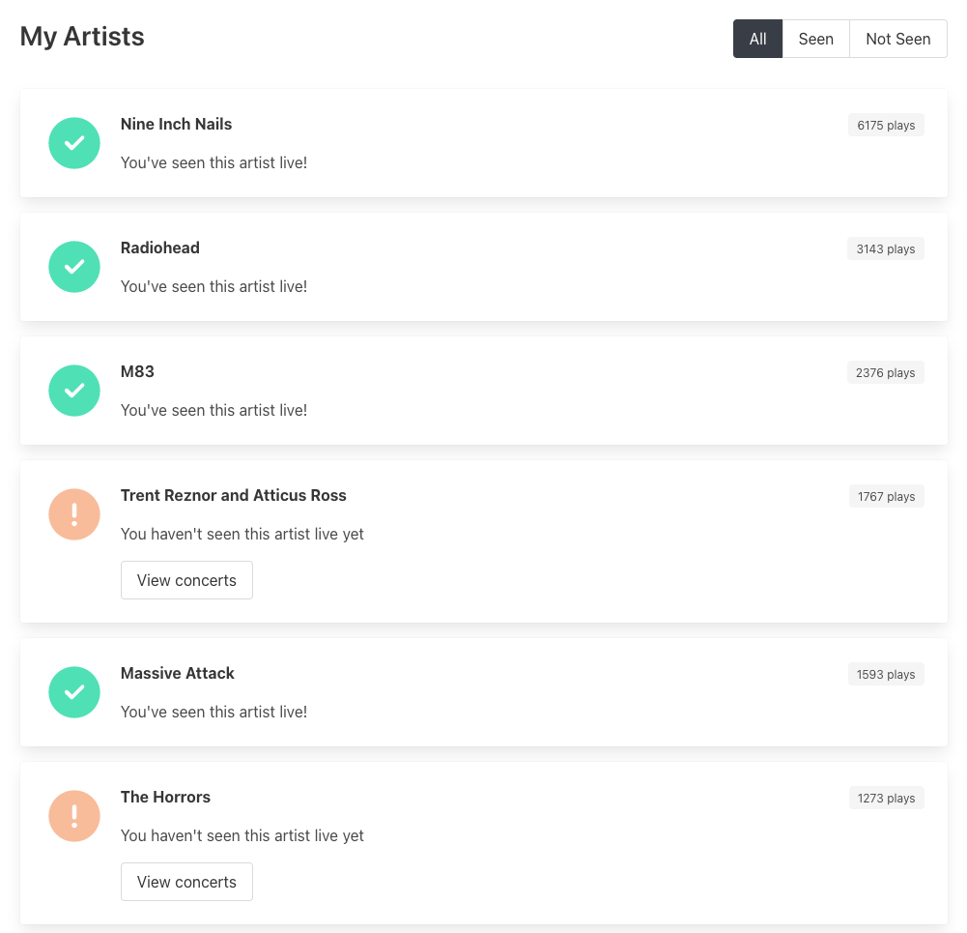Viewport: 967px width, 933px height.
Task: Click The Horrors' orange not-seen icon
Action: (74, 815)
